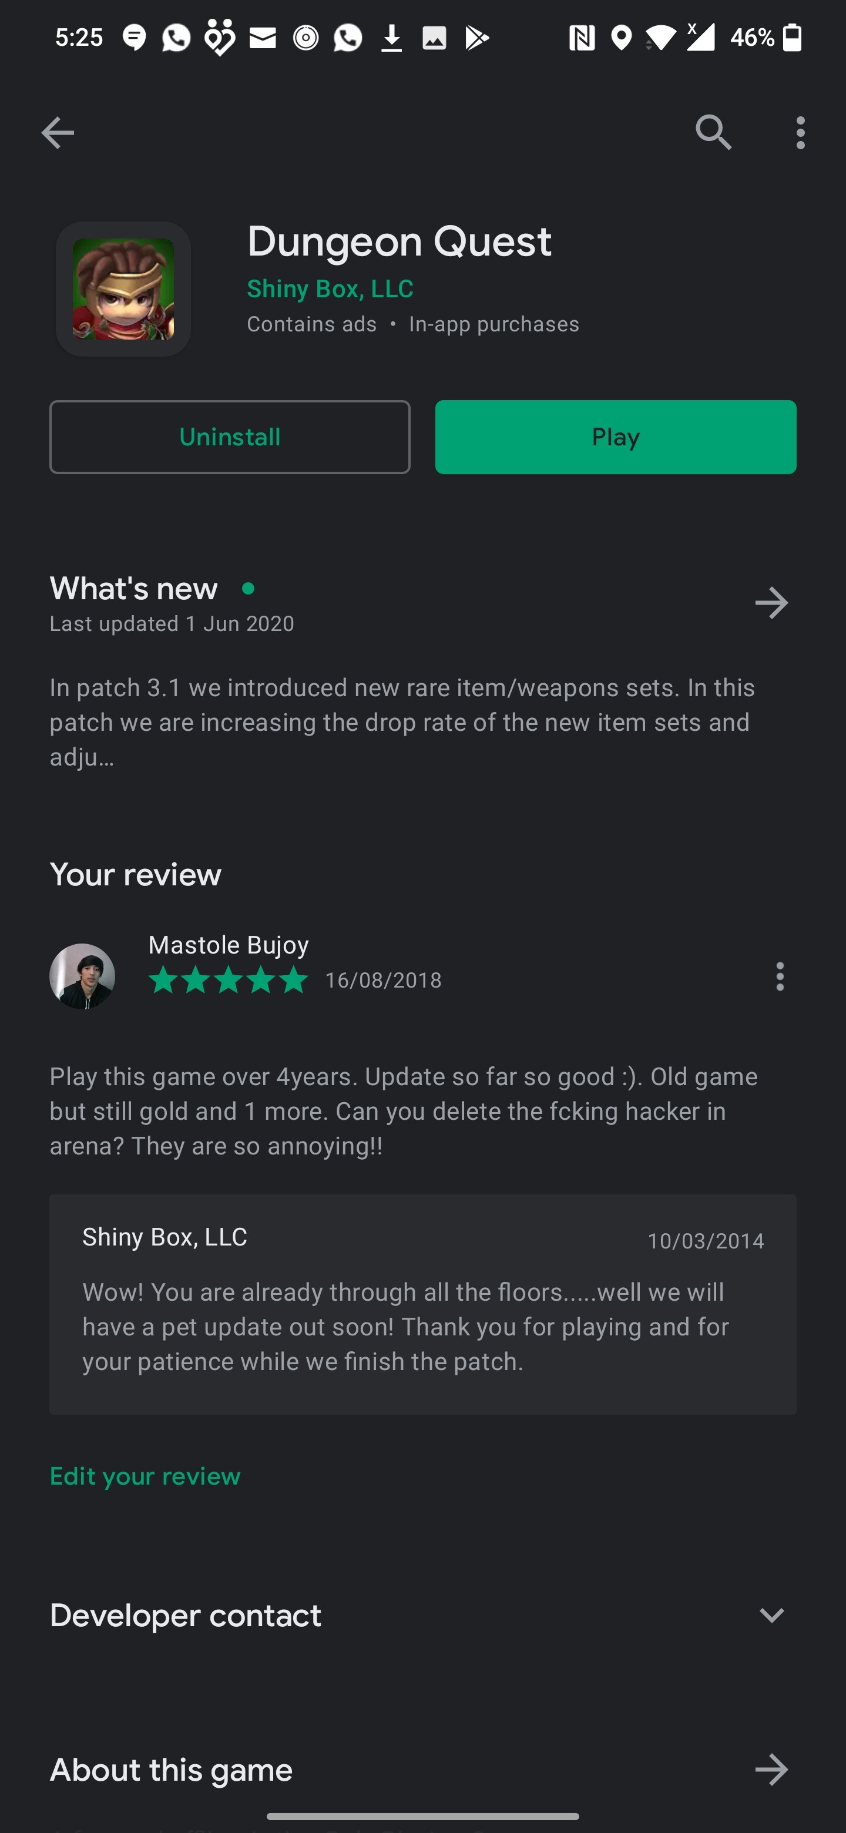Tap the Dungeon Quest app icon

click(123, 289)
